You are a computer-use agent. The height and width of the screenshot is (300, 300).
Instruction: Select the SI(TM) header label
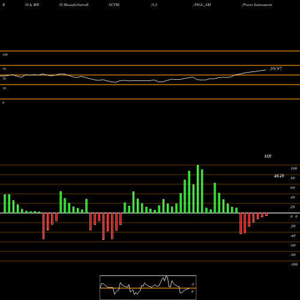(x=114, y=5)
